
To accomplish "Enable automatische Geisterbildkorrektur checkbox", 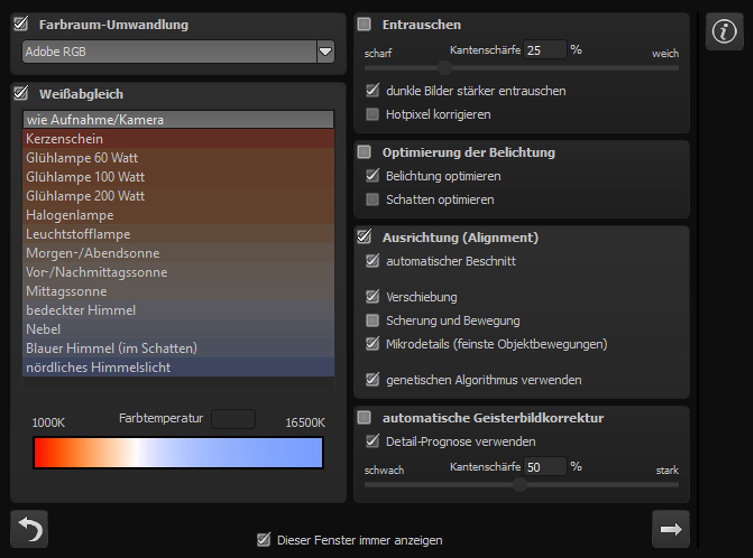I will tap(364, 417).
